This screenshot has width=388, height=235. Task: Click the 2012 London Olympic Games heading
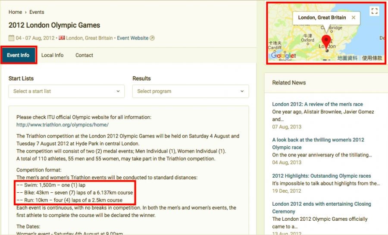[54, 25]
